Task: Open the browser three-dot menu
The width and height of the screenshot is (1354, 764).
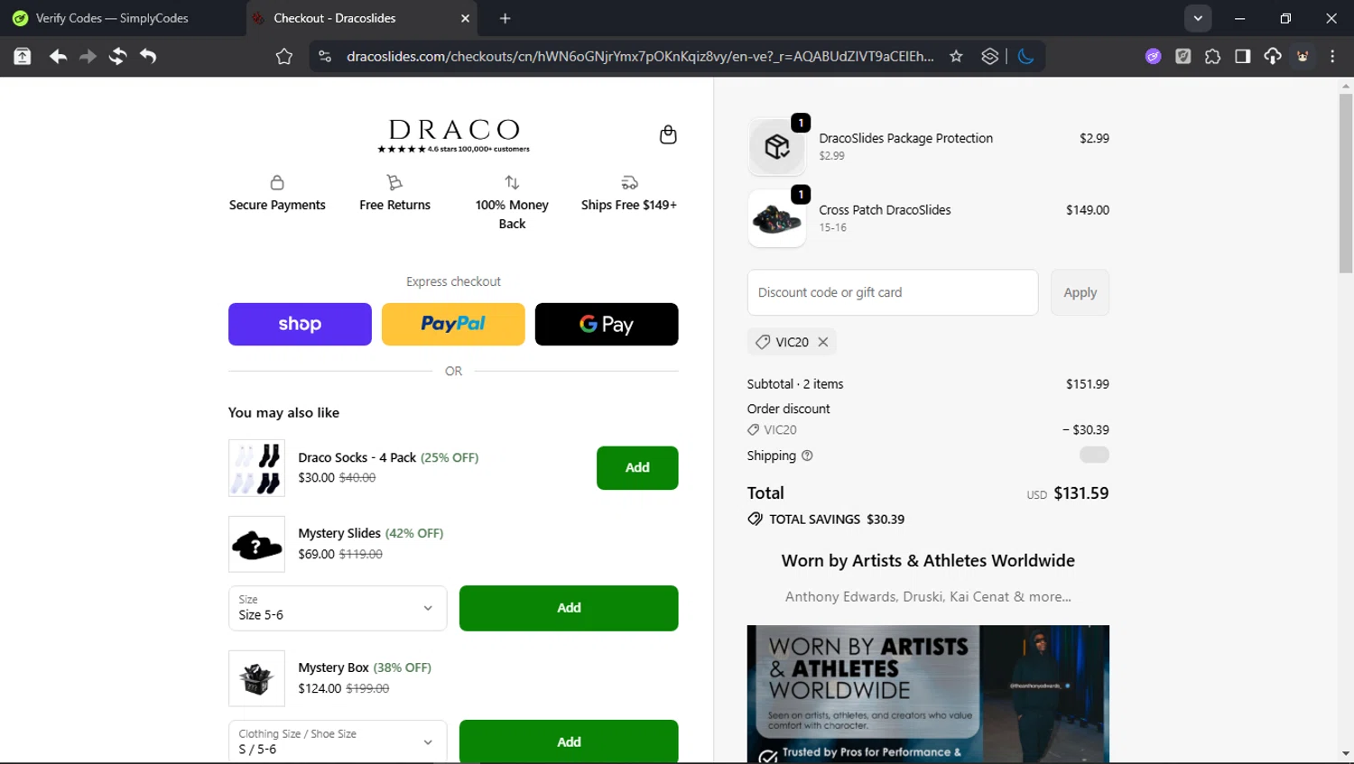Action: pyautogui.click(x=1332, y=56)
